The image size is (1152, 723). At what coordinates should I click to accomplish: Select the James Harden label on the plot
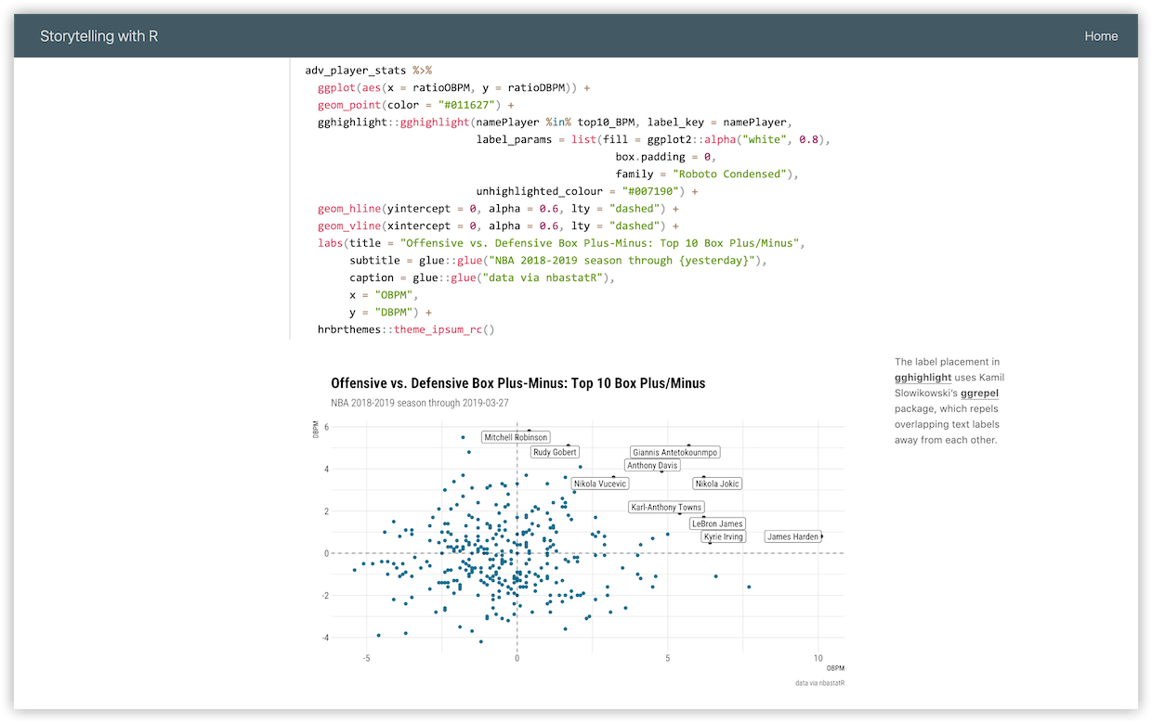tap(792, 536)
